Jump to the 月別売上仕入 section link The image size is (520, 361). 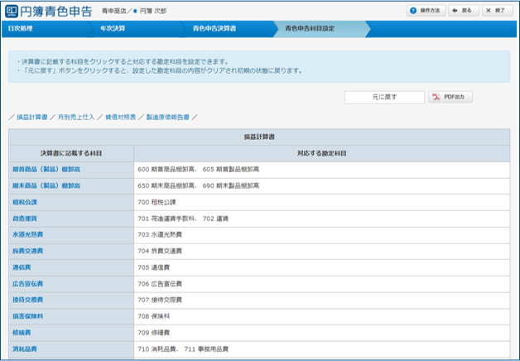click(x=76, y=118)
